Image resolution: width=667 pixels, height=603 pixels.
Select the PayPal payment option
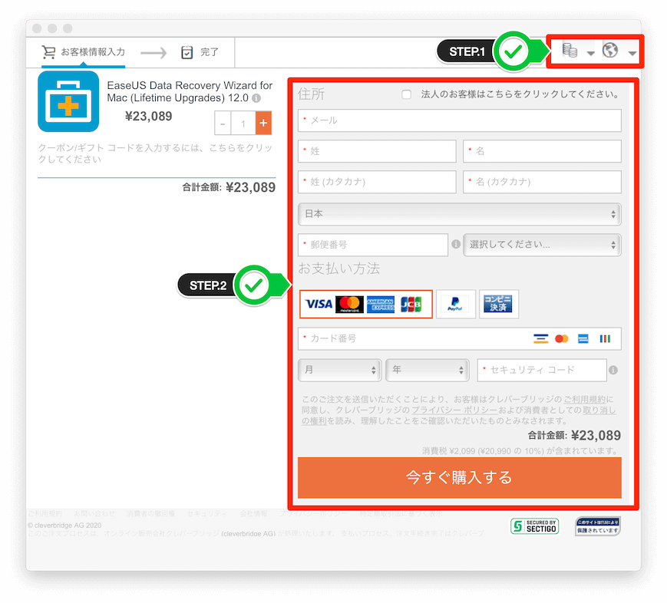tap(456, 304)
